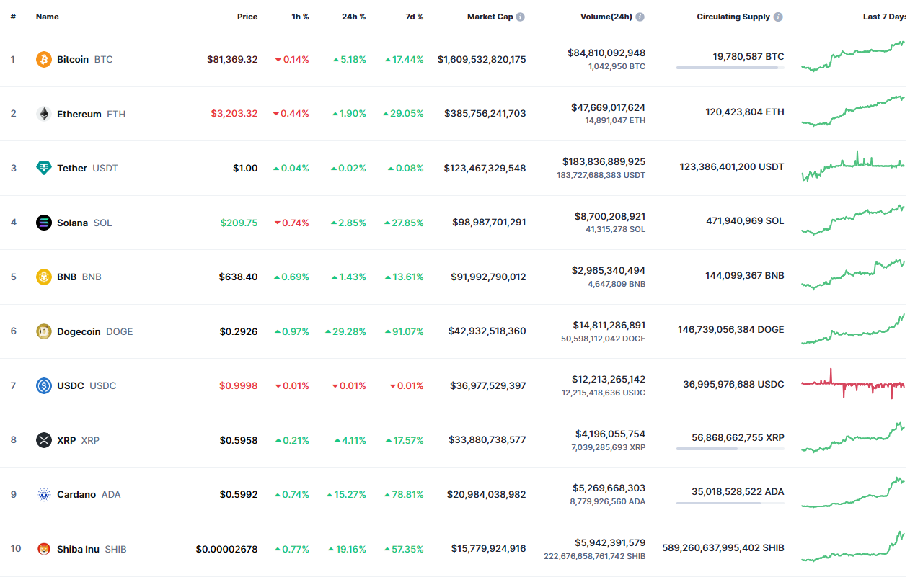
Task: Click the Cardano logo icon
Action: coord(44,494)
